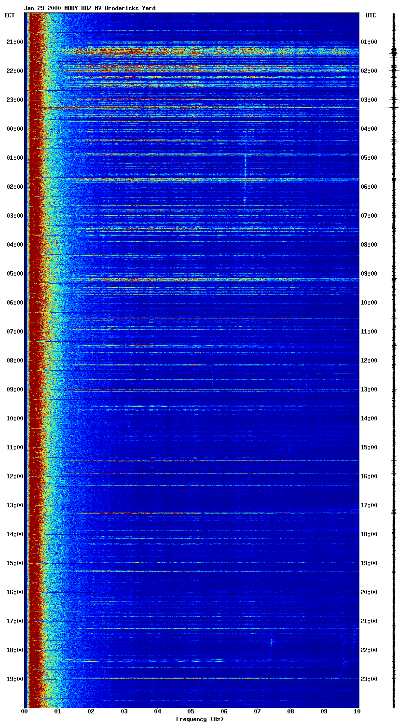Screen dimensions: 411x724
Task: Select the 05 frequency axis tick
Action: click(x=191, y=711)
